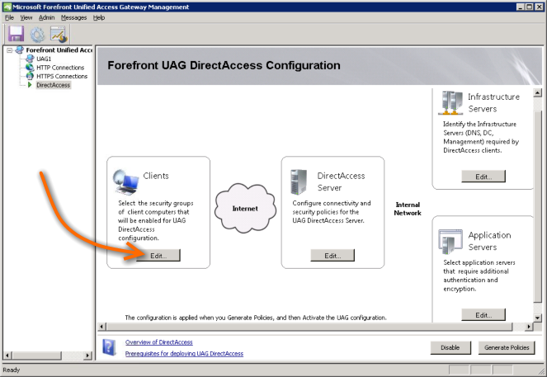Click the HTTPS Connections globe icon
This screenshot has height=377, width=547.
(30, 76)
